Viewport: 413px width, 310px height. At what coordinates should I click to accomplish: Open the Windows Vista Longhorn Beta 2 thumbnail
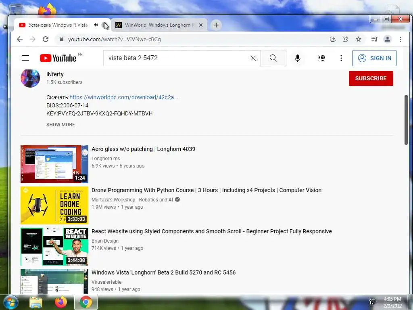click(54, 281)
